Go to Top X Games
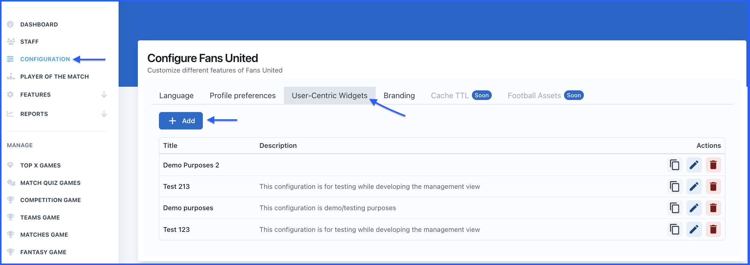The width and height of the screenshot is (750, 265). pyautogui.click(x=40, y=165)
